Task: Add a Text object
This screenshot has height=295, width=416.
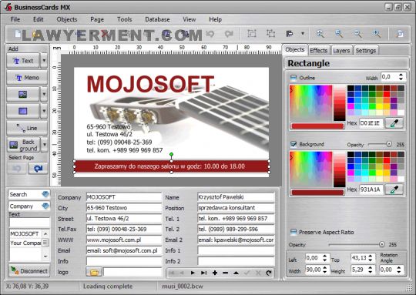Action: [x=23, y=61]
